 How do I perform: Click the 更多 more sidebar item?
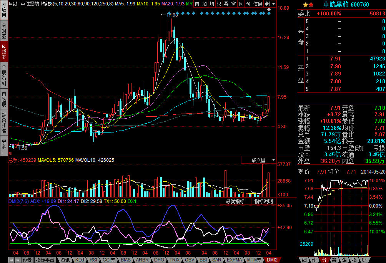[x=4, y=146]
